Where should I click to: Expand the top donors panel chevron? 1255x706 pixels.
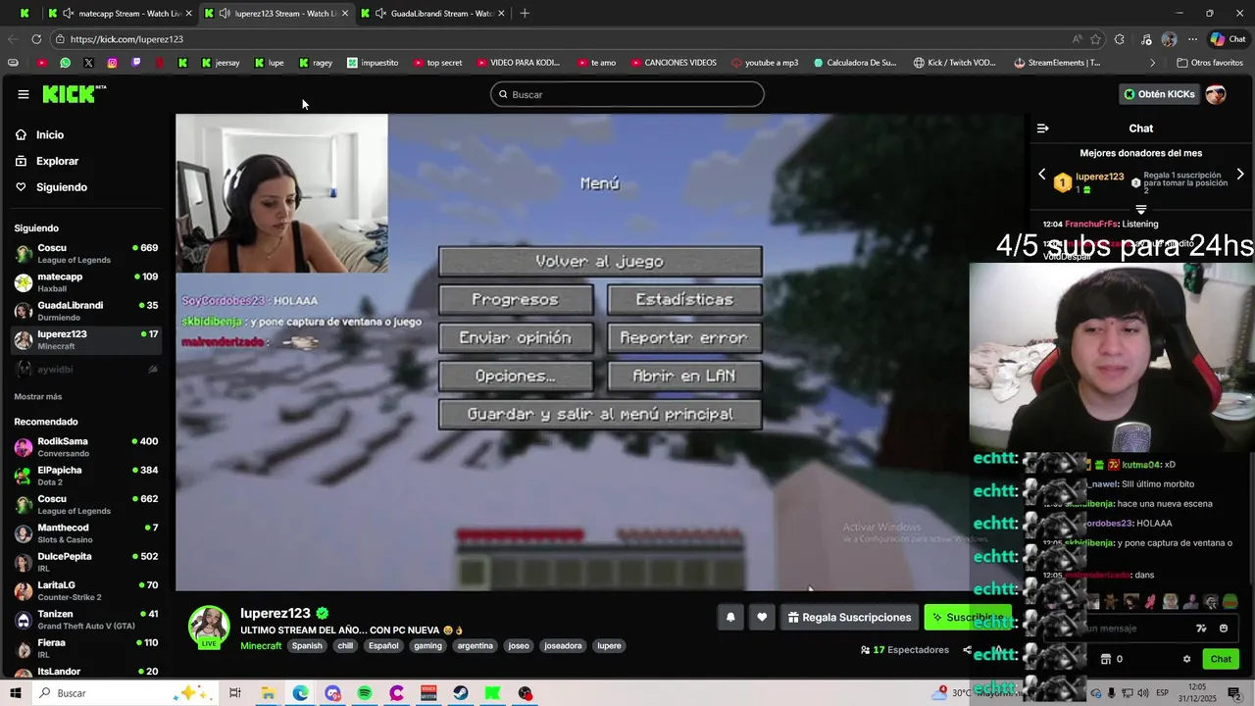[1141, 209]
